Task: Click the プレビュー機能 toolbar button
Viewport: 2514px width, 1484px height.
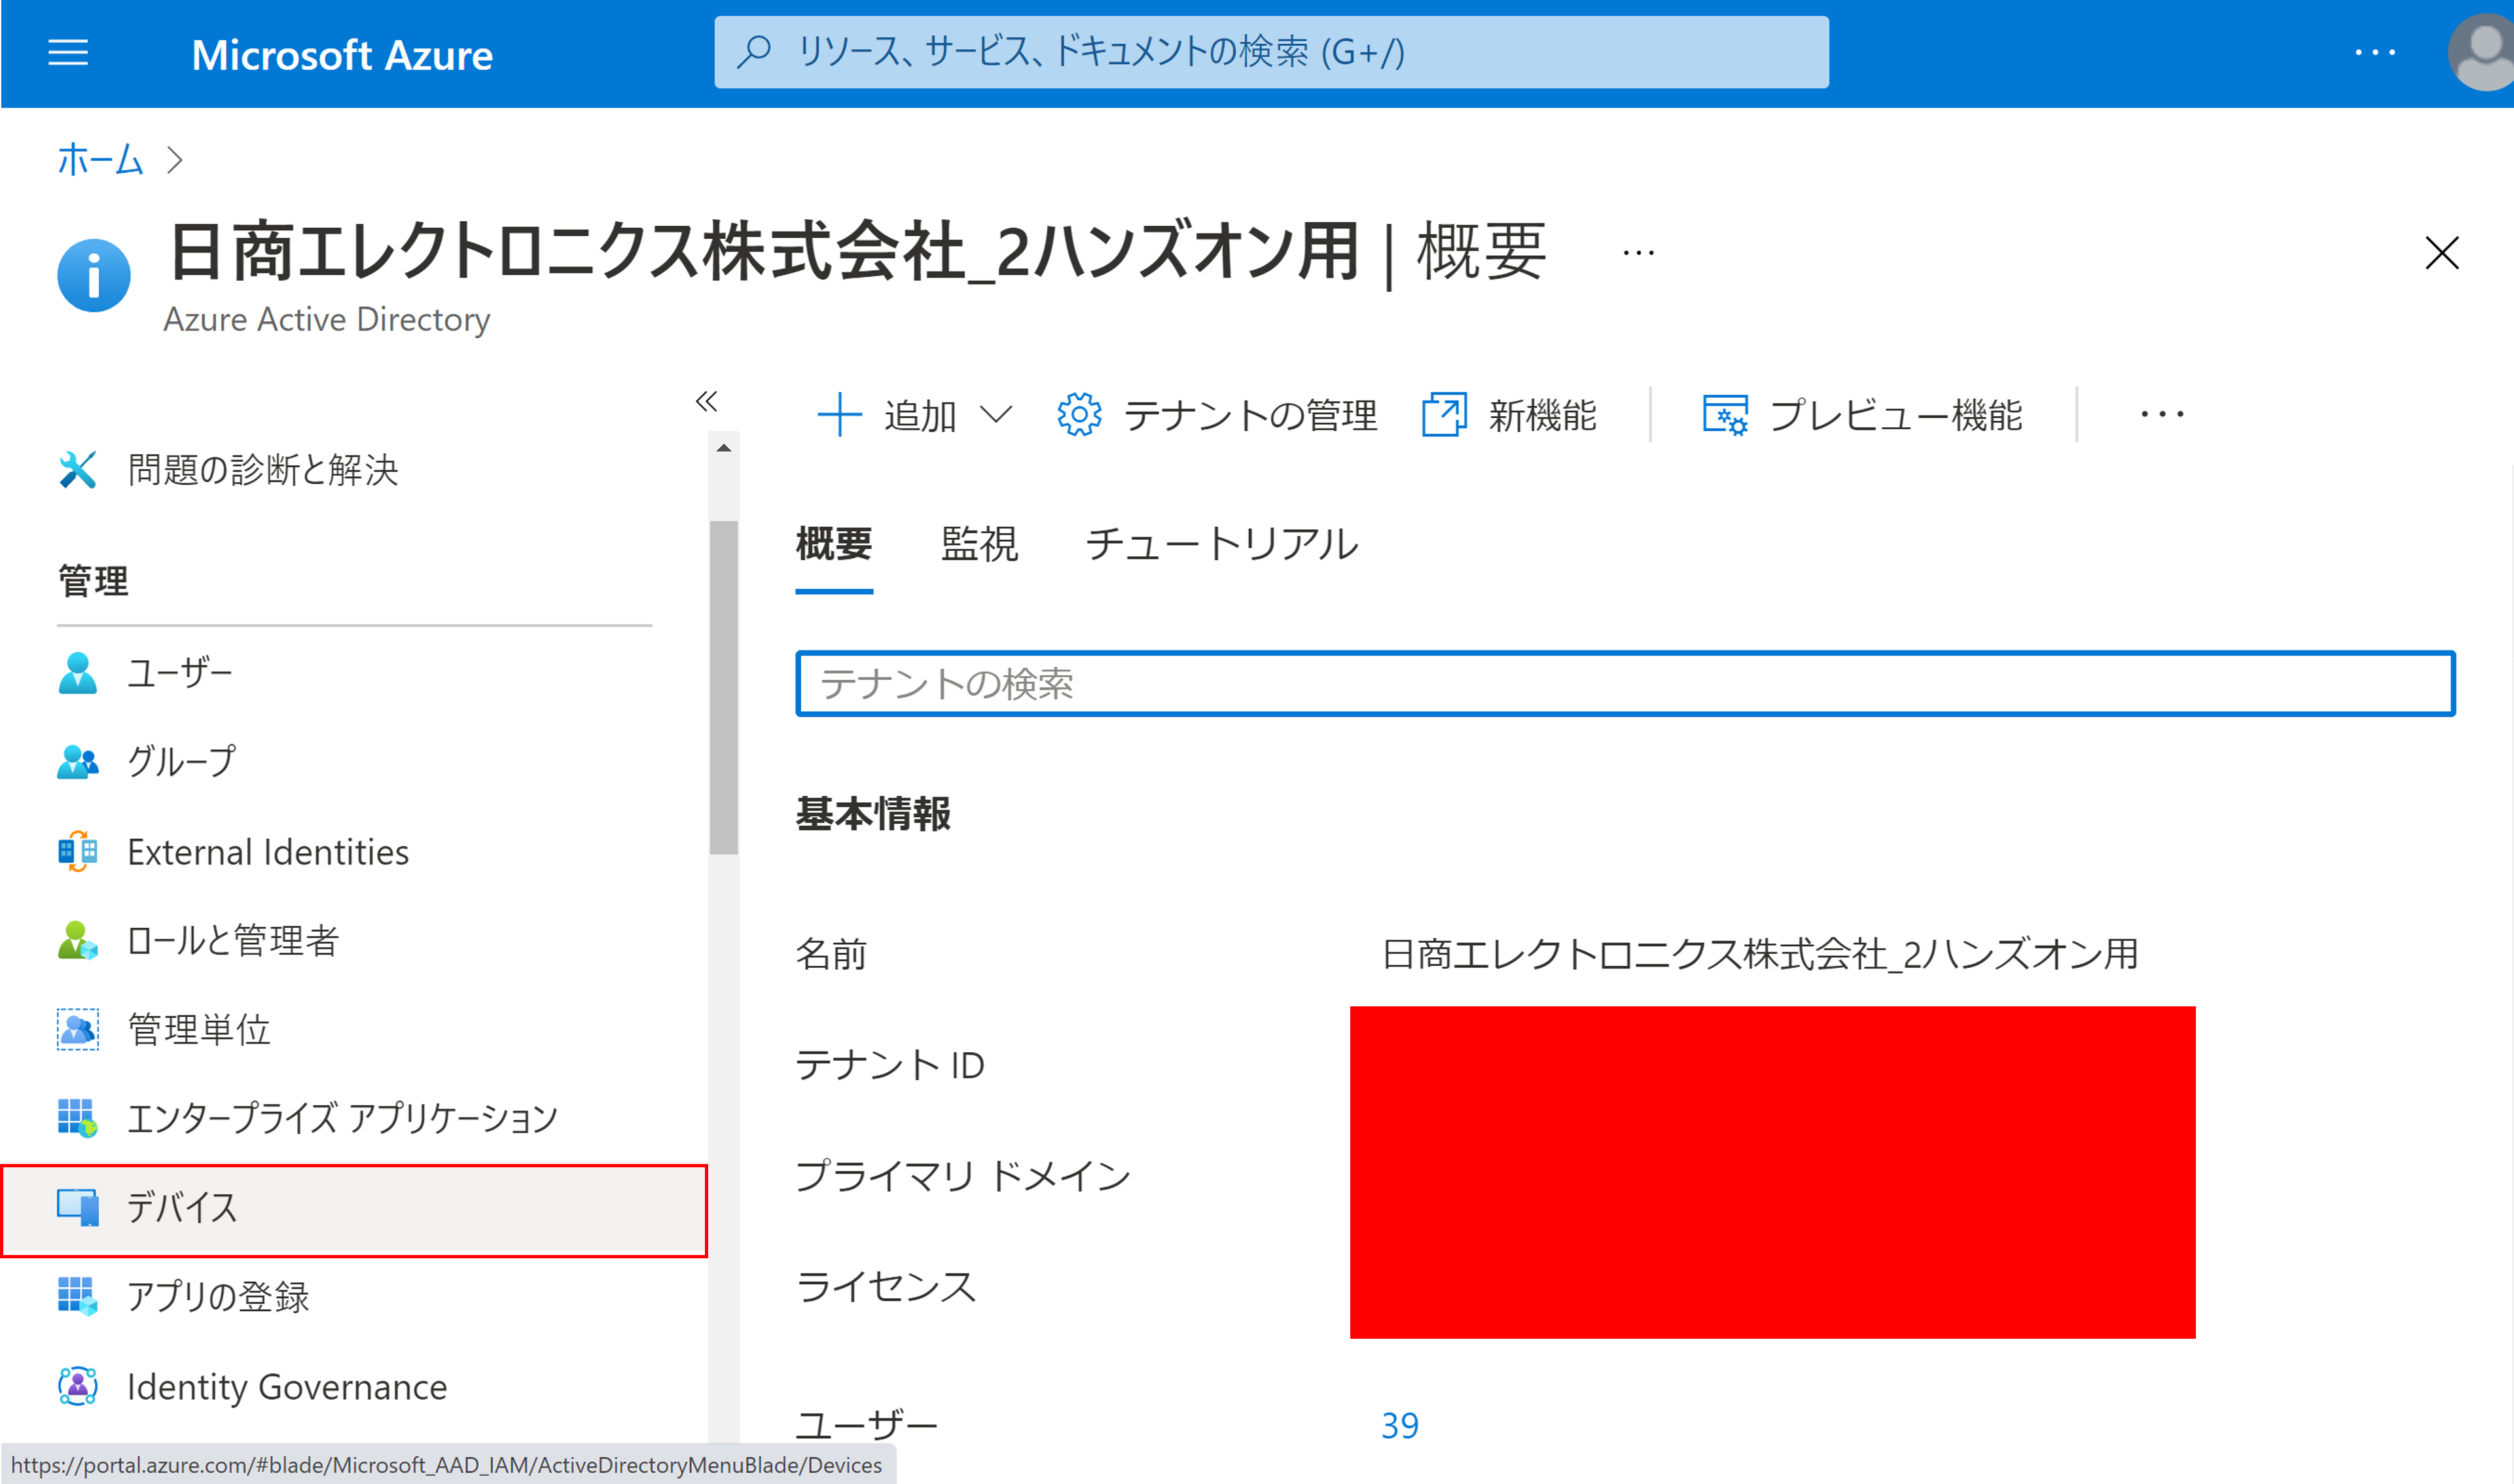Action: (x=1862, y=415)
